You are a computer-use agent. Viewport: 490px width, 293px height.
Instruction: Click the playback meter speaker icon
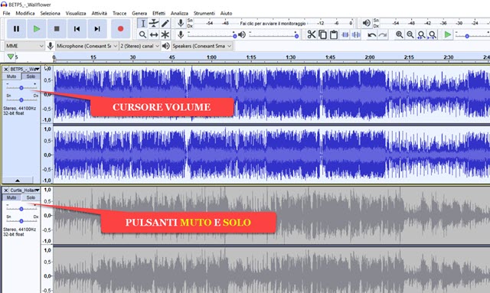(x=366, y=23)
